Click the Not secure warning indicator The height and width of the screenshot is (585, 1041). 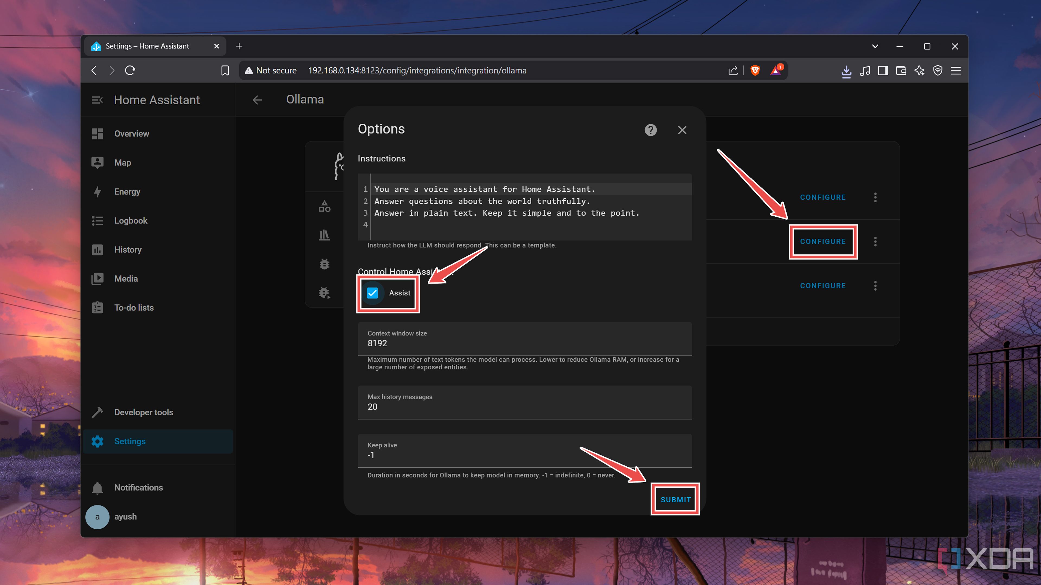click(271, 71)
